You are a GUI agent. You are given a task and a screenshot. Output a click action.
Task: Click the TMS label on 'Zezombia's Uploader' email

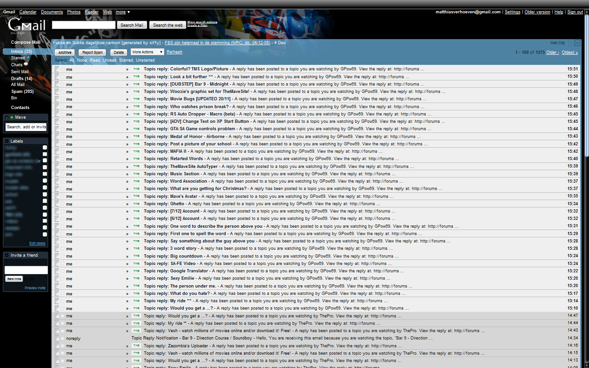tap(137, 346)
